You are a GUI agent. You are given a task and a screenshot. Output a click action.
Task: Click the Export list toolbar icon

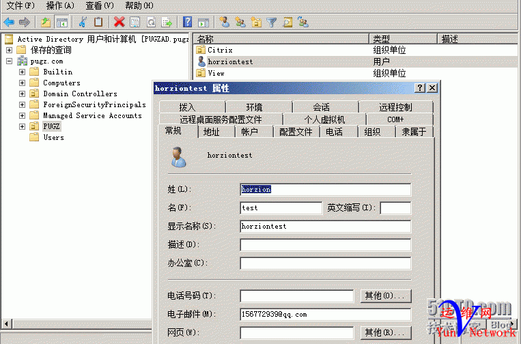click(x=167, y=23)
